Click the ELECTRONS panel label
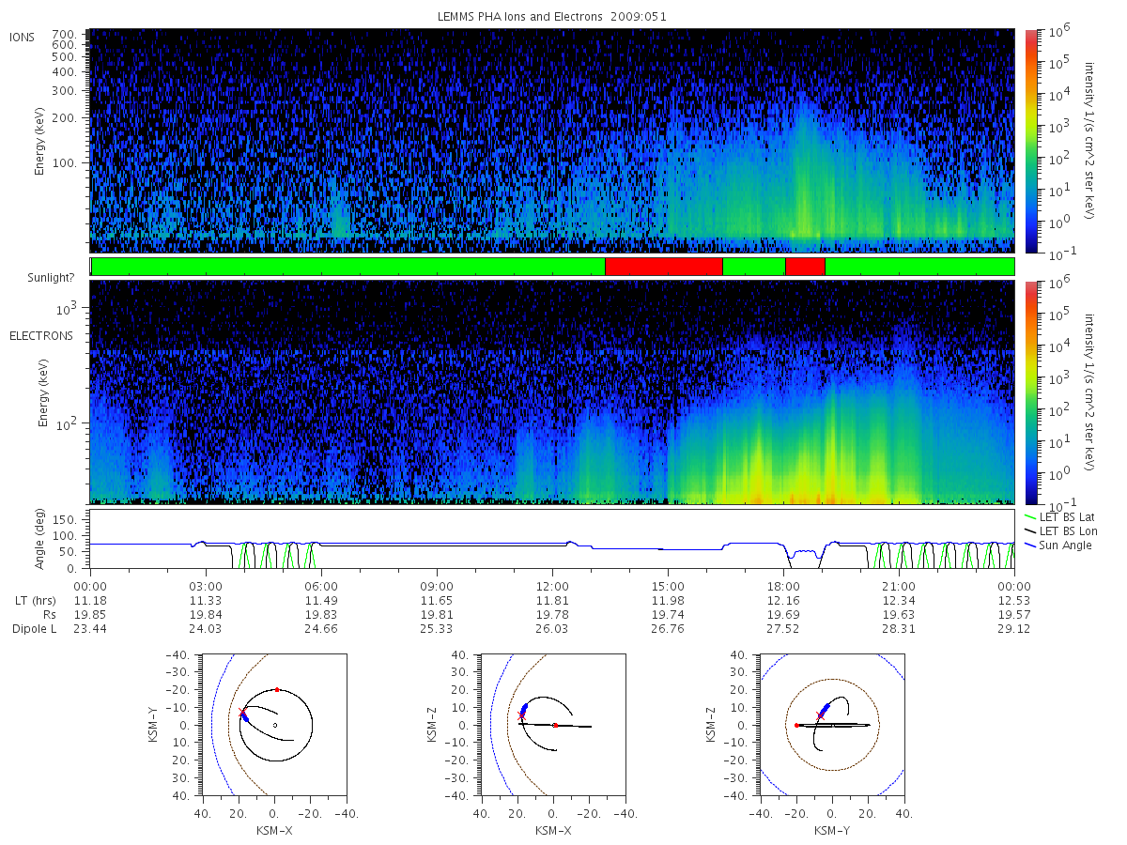The height and width of the screenshot is (845, 1127). pyautogui.click(x=40, y=335)
